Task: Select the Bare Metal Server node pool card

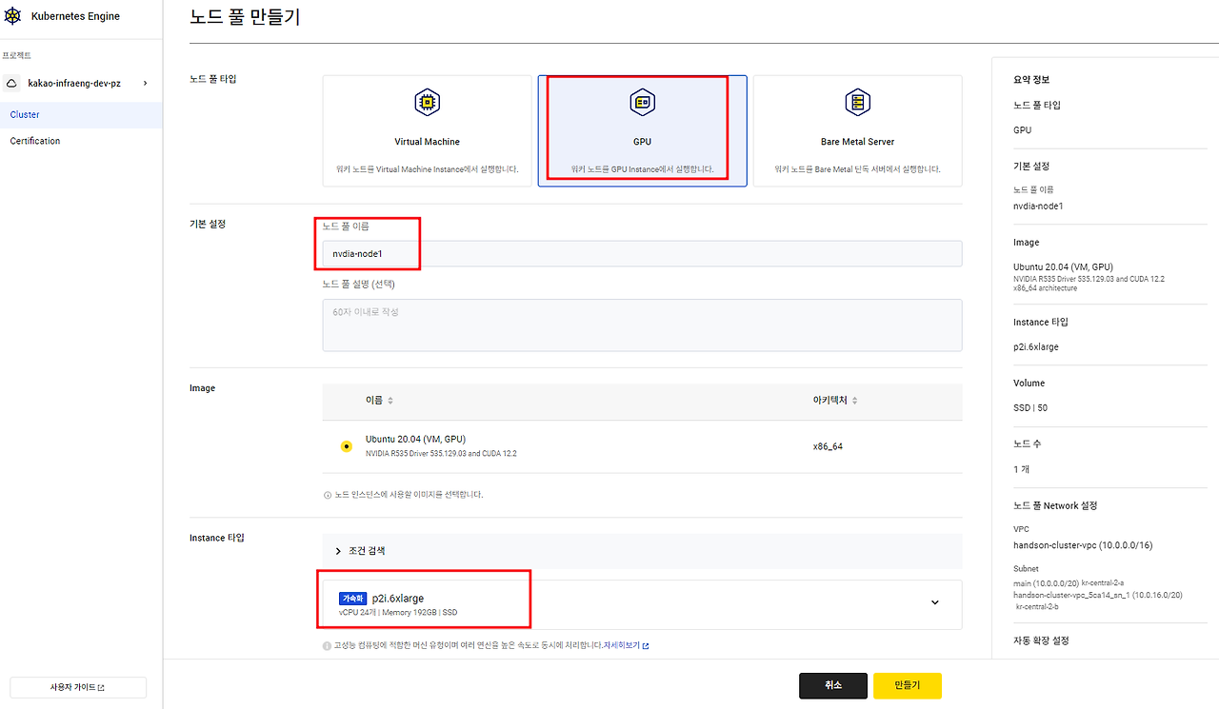Action: click(857, 131)
